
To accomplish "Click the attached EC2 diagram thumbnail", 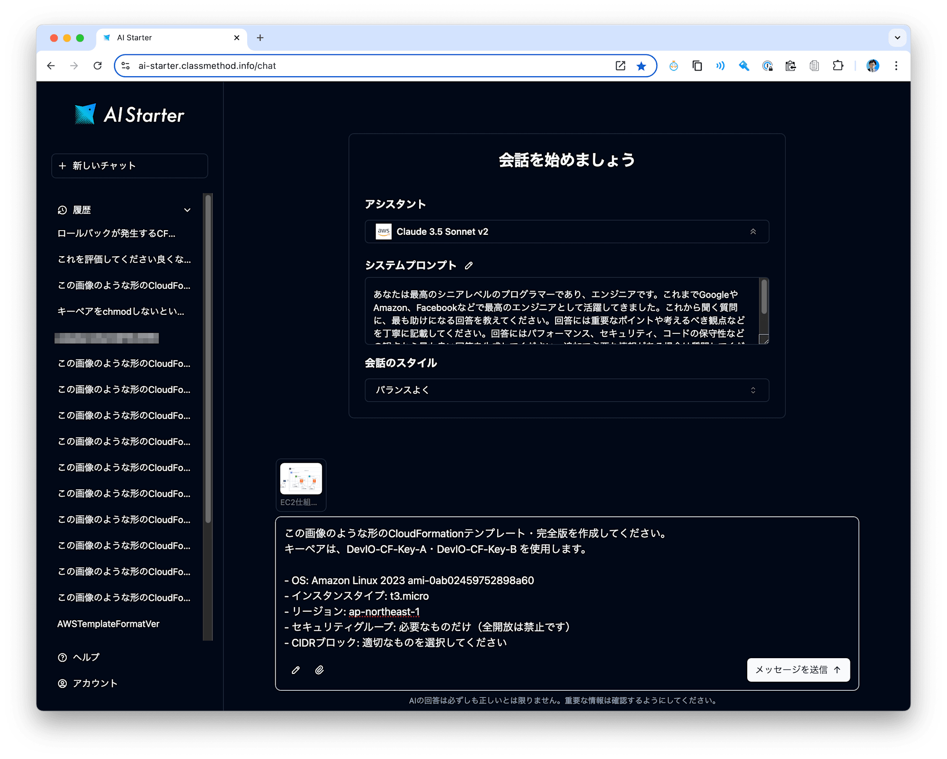I will point(301,480).
